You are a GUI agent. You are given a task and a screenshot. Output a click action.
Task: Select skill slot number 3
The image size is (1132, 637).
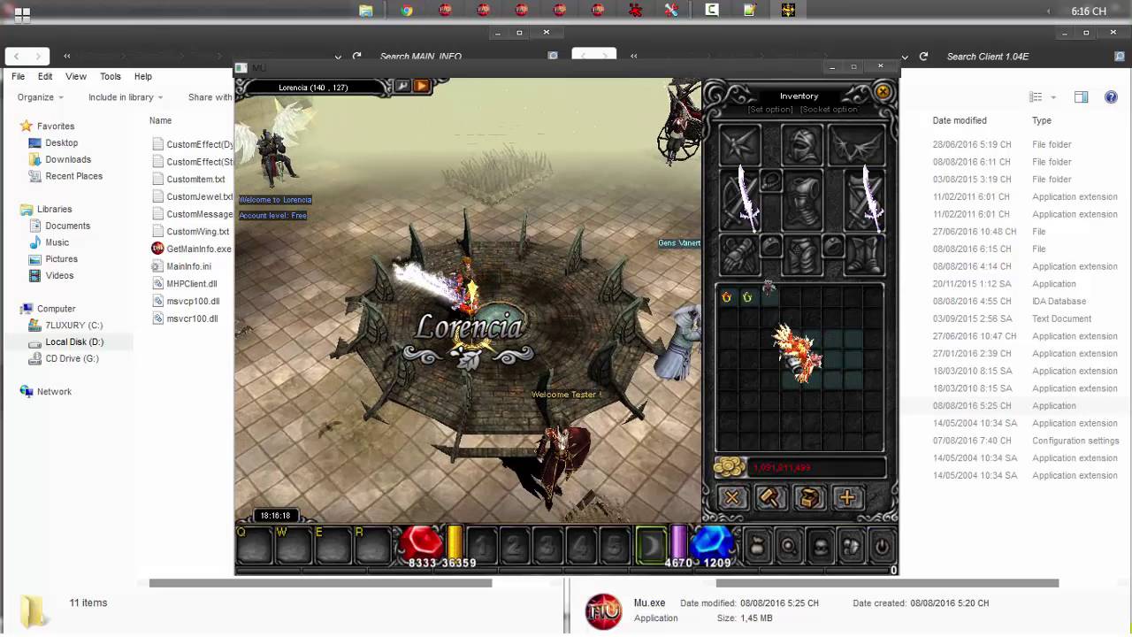pyautogui.click(x=547, y=546)
